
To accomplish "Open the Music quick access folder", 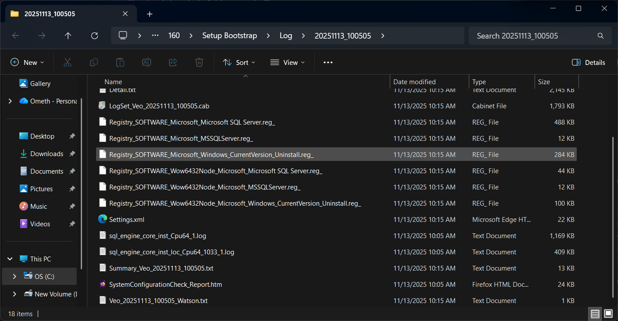I will (39, 206).
